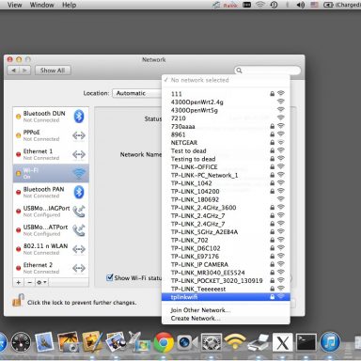The width and height of the screenshot is (361, 361).
Task: Toggle Show Wi-Fi status checkbox
Action: point(110,277)
